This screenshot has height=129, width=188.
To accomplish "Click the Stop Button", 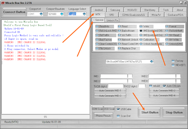I will point(174,112).
